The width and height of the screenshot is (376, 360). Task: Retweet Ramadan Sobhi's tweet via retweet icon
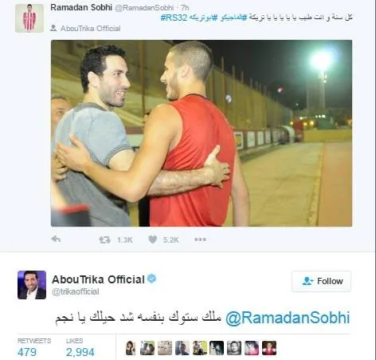click(104, 240)
